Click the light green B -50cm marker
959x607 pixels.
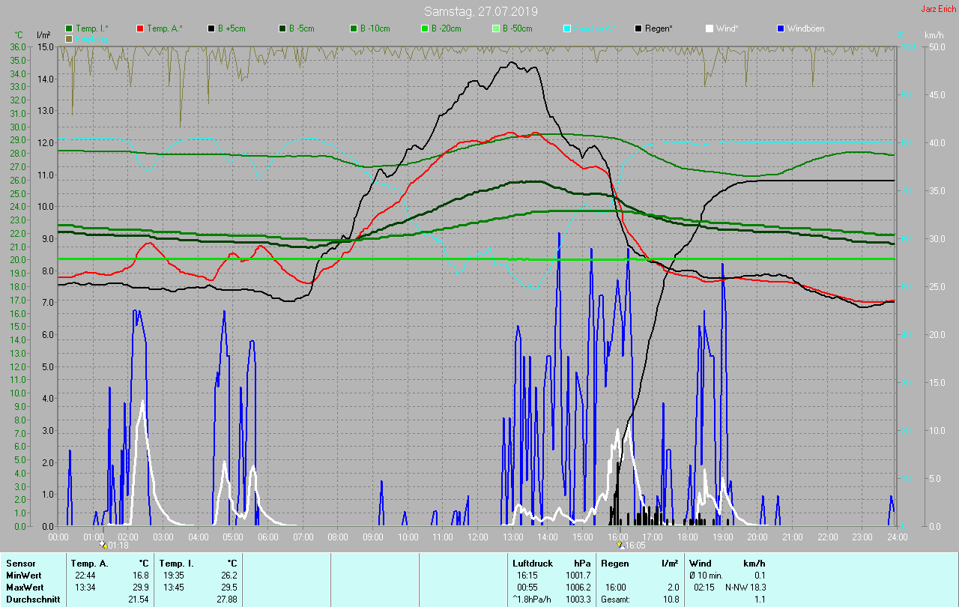point(495,28)
